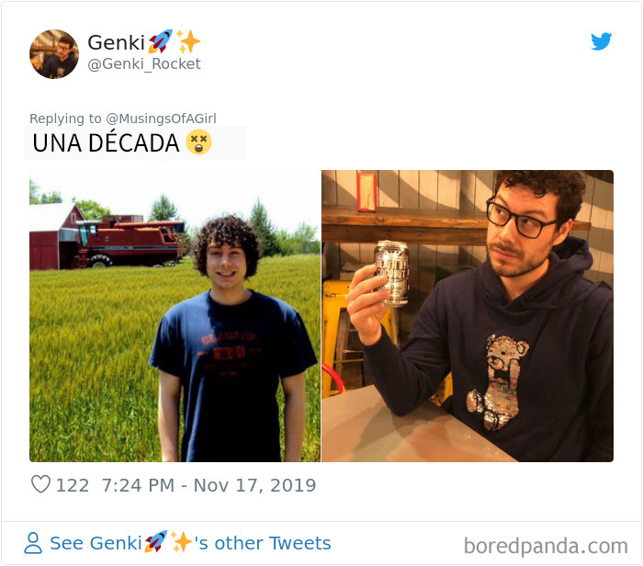The height and width of the screenshot is (566, 643).
Task: Open Genki's round profile avatar
Action: [53, 53]
